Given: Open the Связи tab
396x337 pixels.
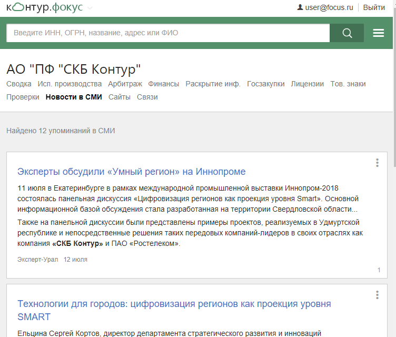Looking at the screenshot, I should pos(147,97).
